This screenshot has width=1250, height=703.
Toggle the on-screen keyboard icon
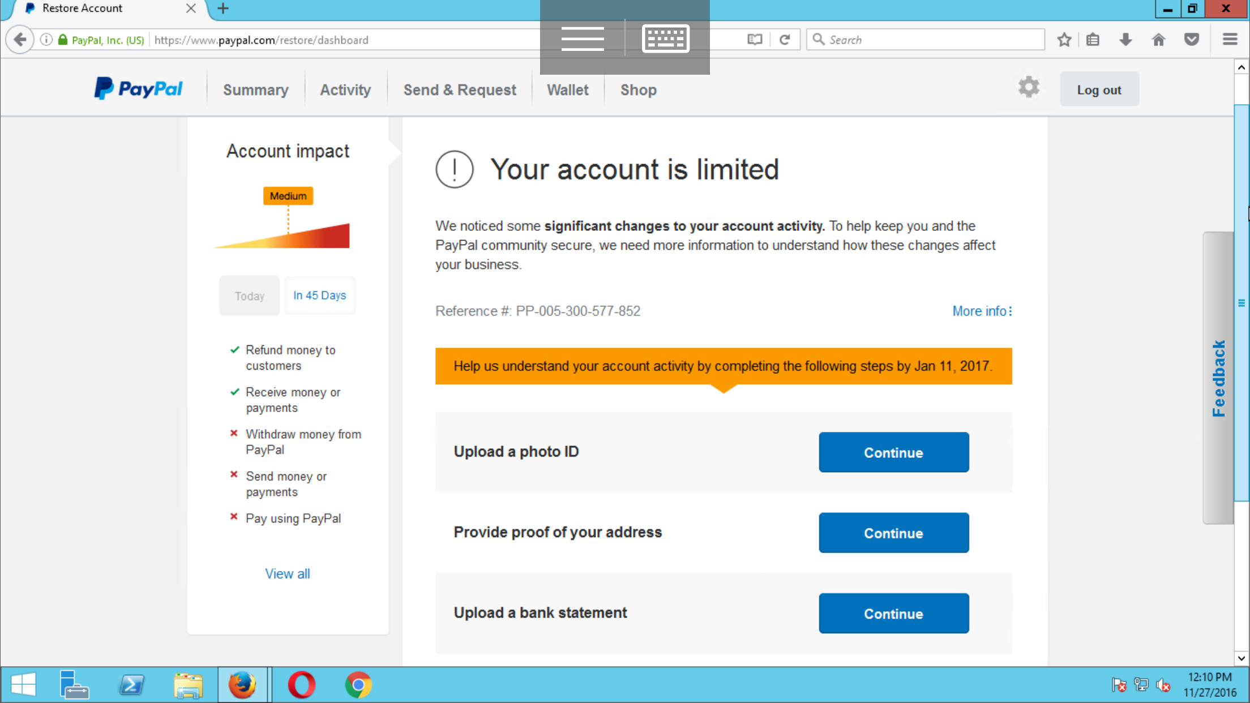(x=665, y=38)
